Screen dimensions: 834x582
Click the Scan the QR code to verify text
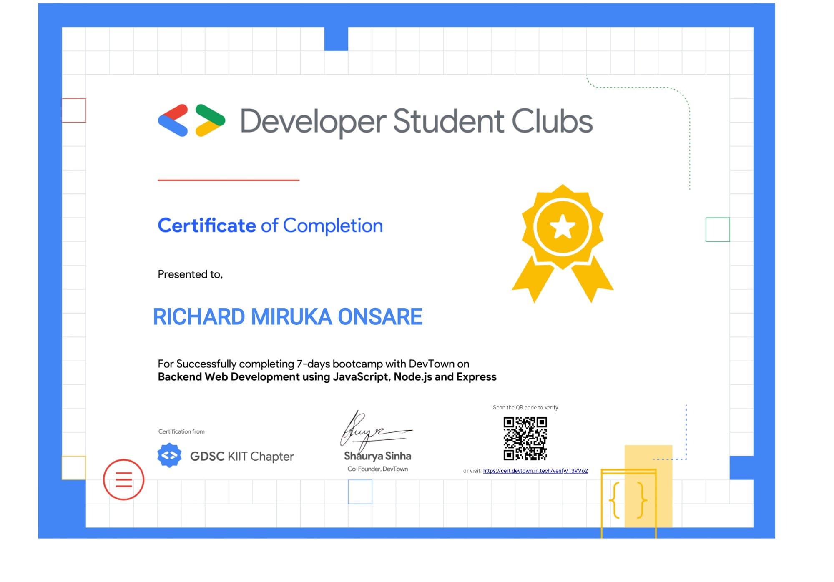(525, 407)
